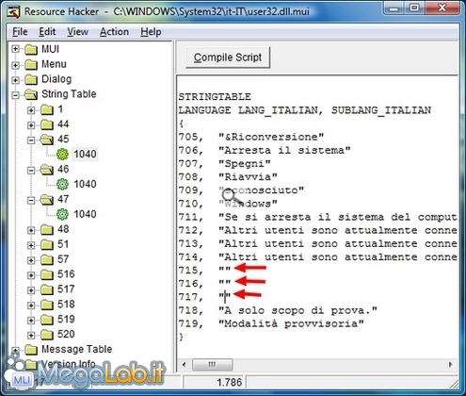Click the horizontal scrollbar thumb
Image resolution: width=466 pixels, height=396 pixels.
coord(213,365)
